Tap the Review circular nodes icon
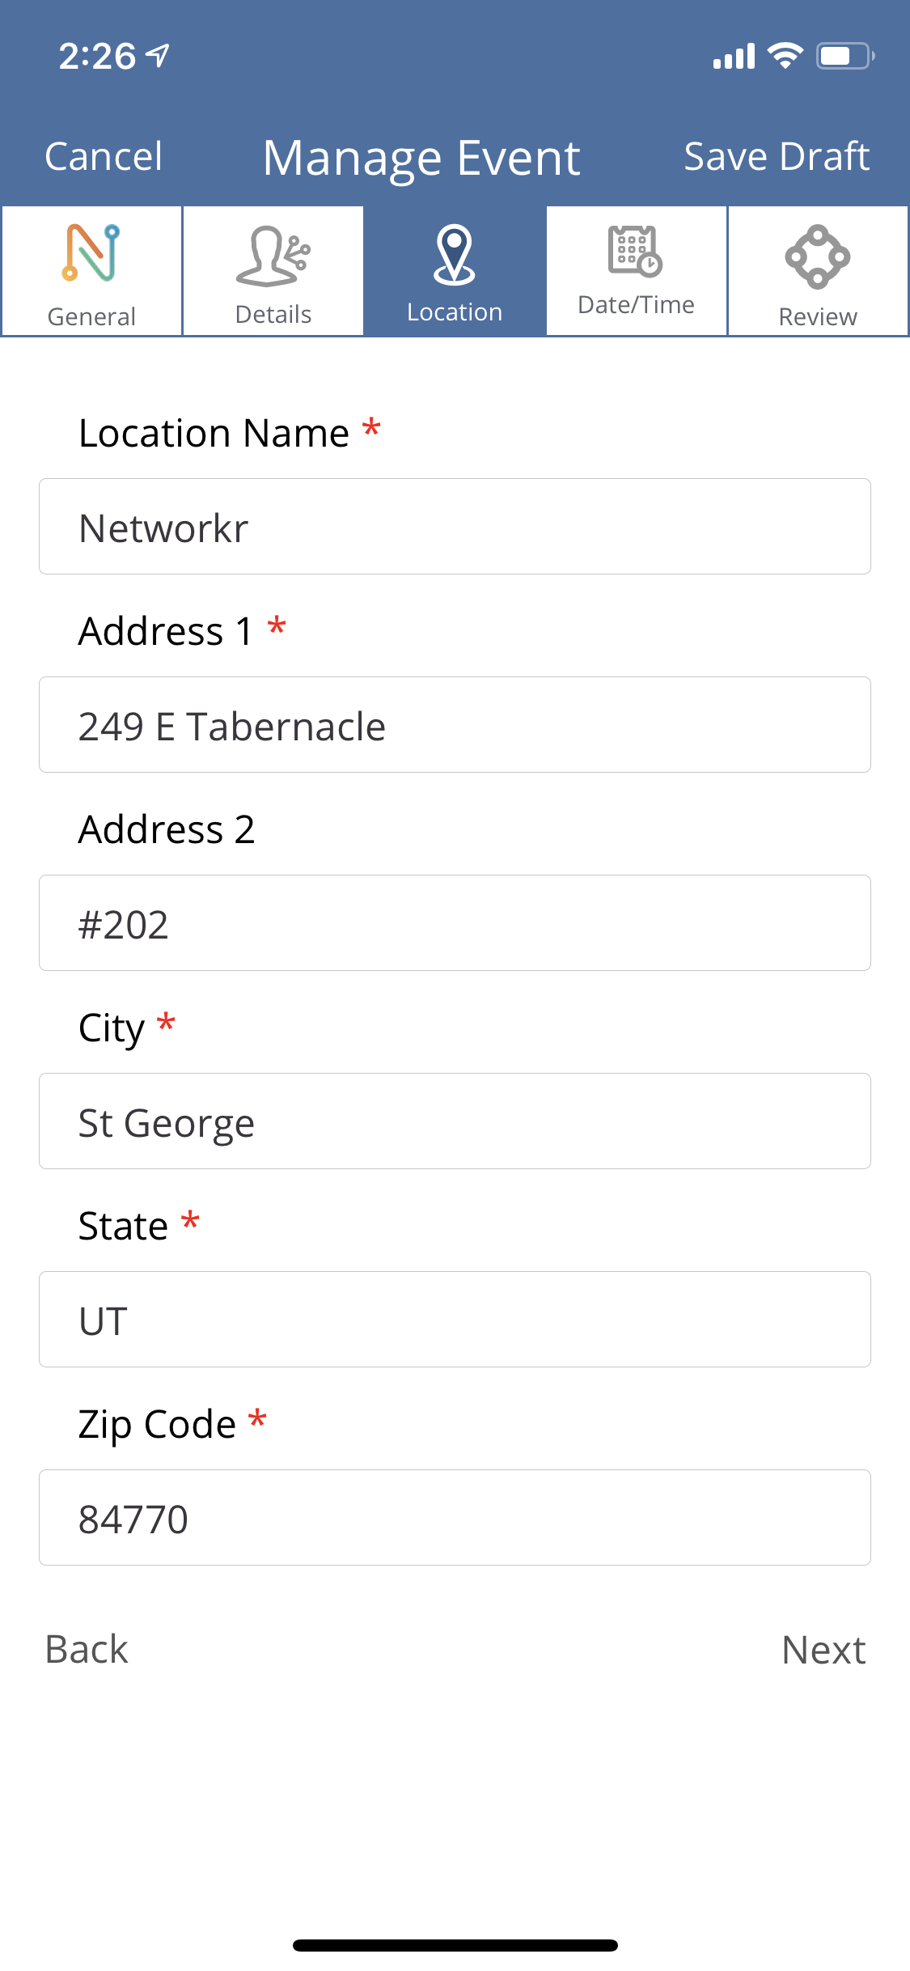This screenshot has width=910, height=1971. [x=817, y=256]
